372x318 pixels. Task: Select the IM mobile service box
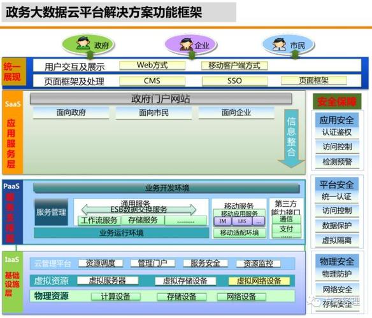tap(222, 221)
